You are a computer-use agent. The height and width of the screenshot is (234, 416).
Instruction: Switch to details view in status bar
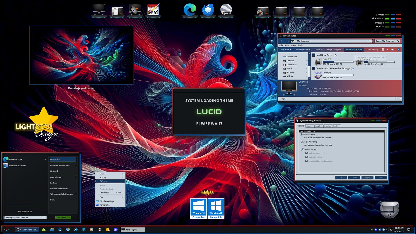[396, 99]
